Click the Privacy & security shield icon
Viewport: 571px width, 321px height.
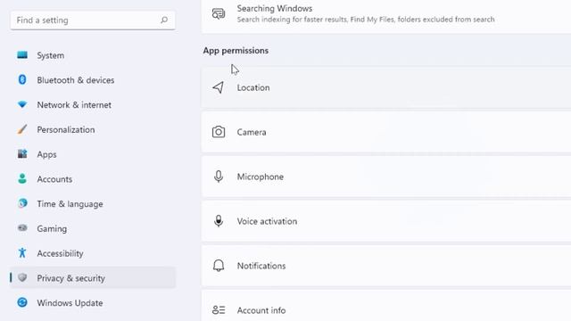click(22, 277)
